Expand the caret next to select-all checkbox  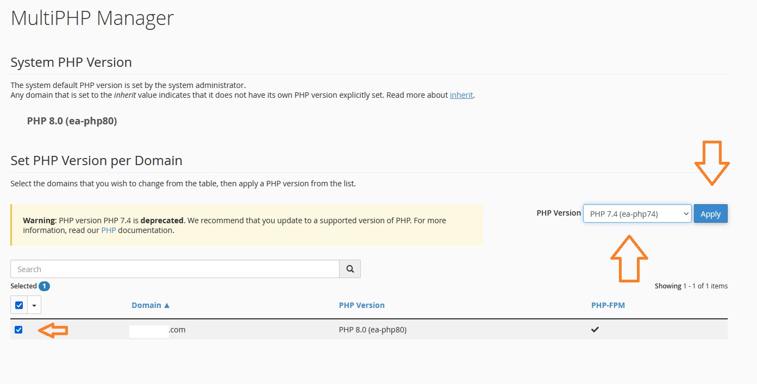click(x=34, y=305)
